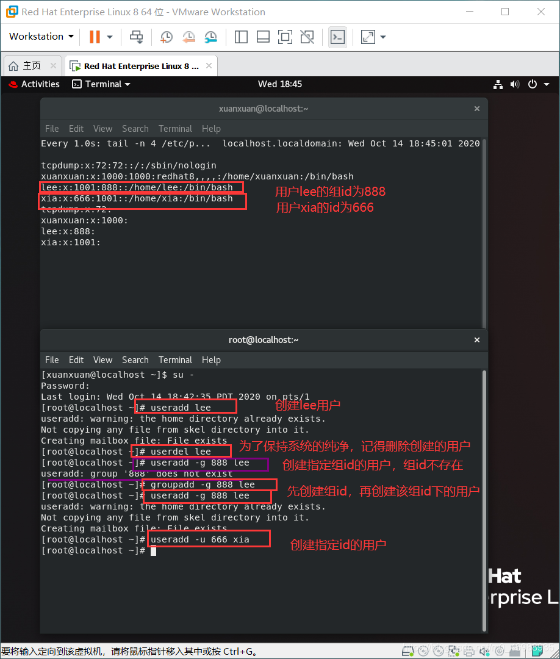The width and height of the screenshot is (560, 659).
Task: Open the power options arrow beside the pause icon
Action: click(110, 37)
